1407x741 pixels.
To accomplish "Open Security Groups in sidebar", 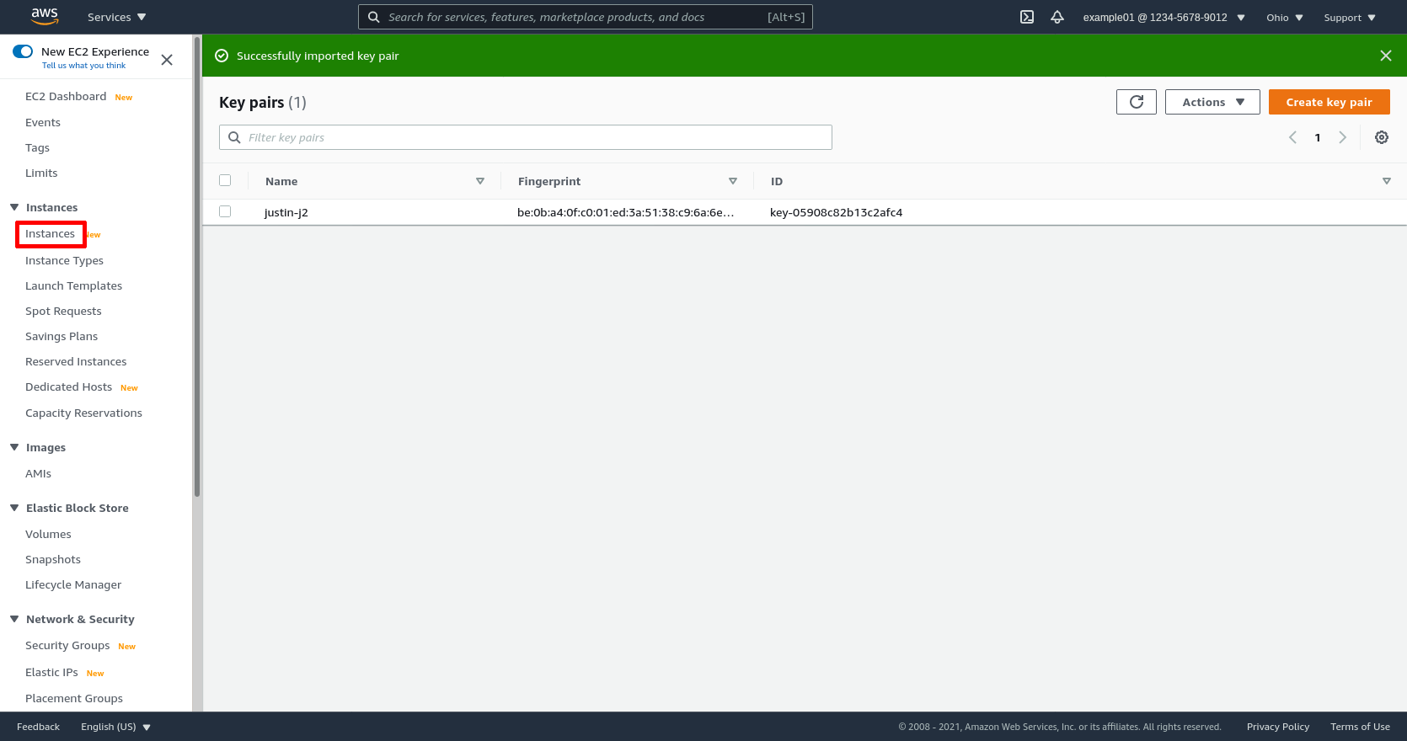I will [67, 645].
